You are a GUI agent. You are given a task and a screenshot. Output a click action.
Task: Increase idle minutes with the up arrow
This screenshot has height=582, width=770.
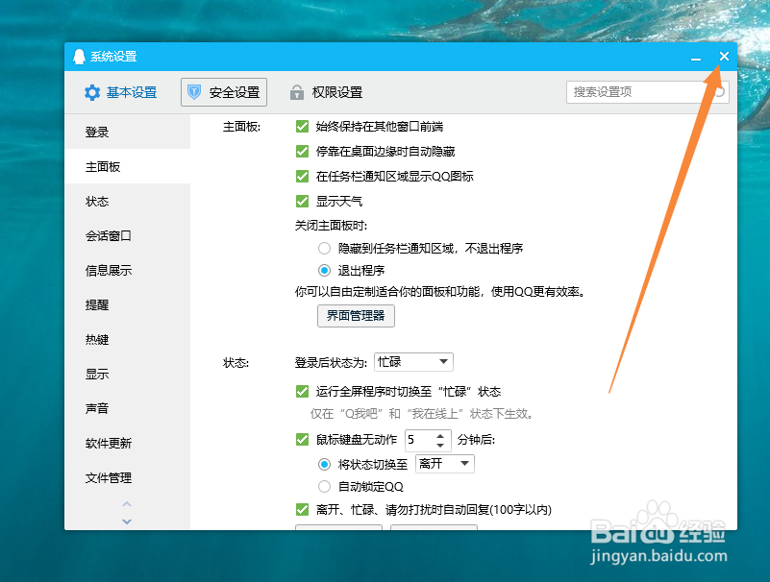[440, 435]
